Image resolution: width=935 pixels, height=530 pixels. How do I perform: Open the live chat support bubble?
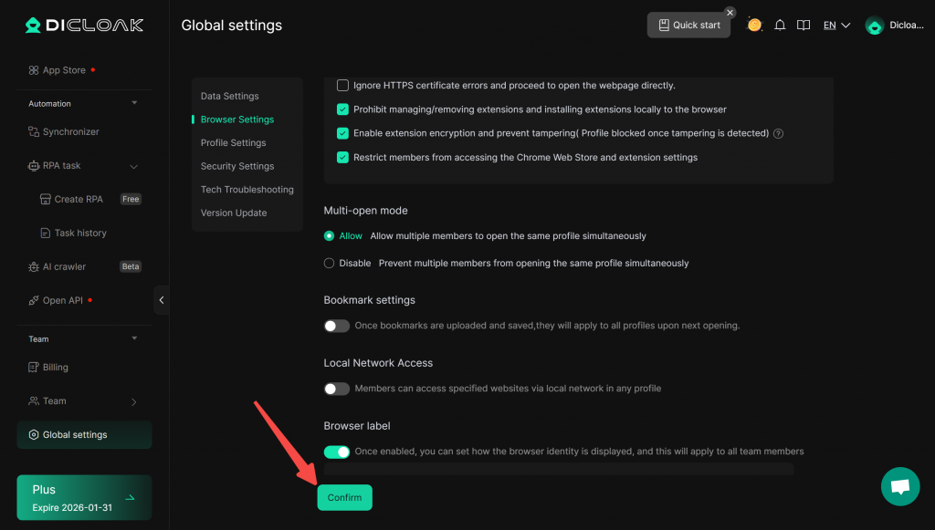click(x=899, y=486)
